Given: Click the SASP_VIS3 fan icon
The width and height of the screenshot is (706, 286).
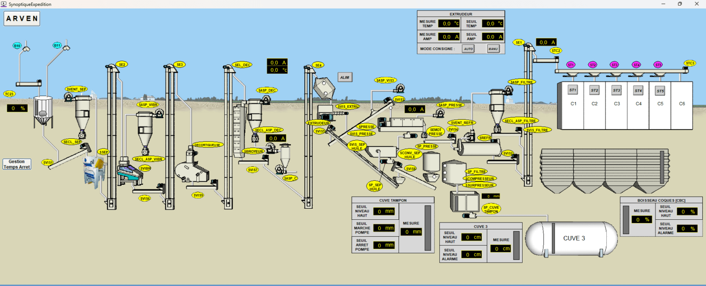Looking at the screenshot, I should [x=400, y=88].
